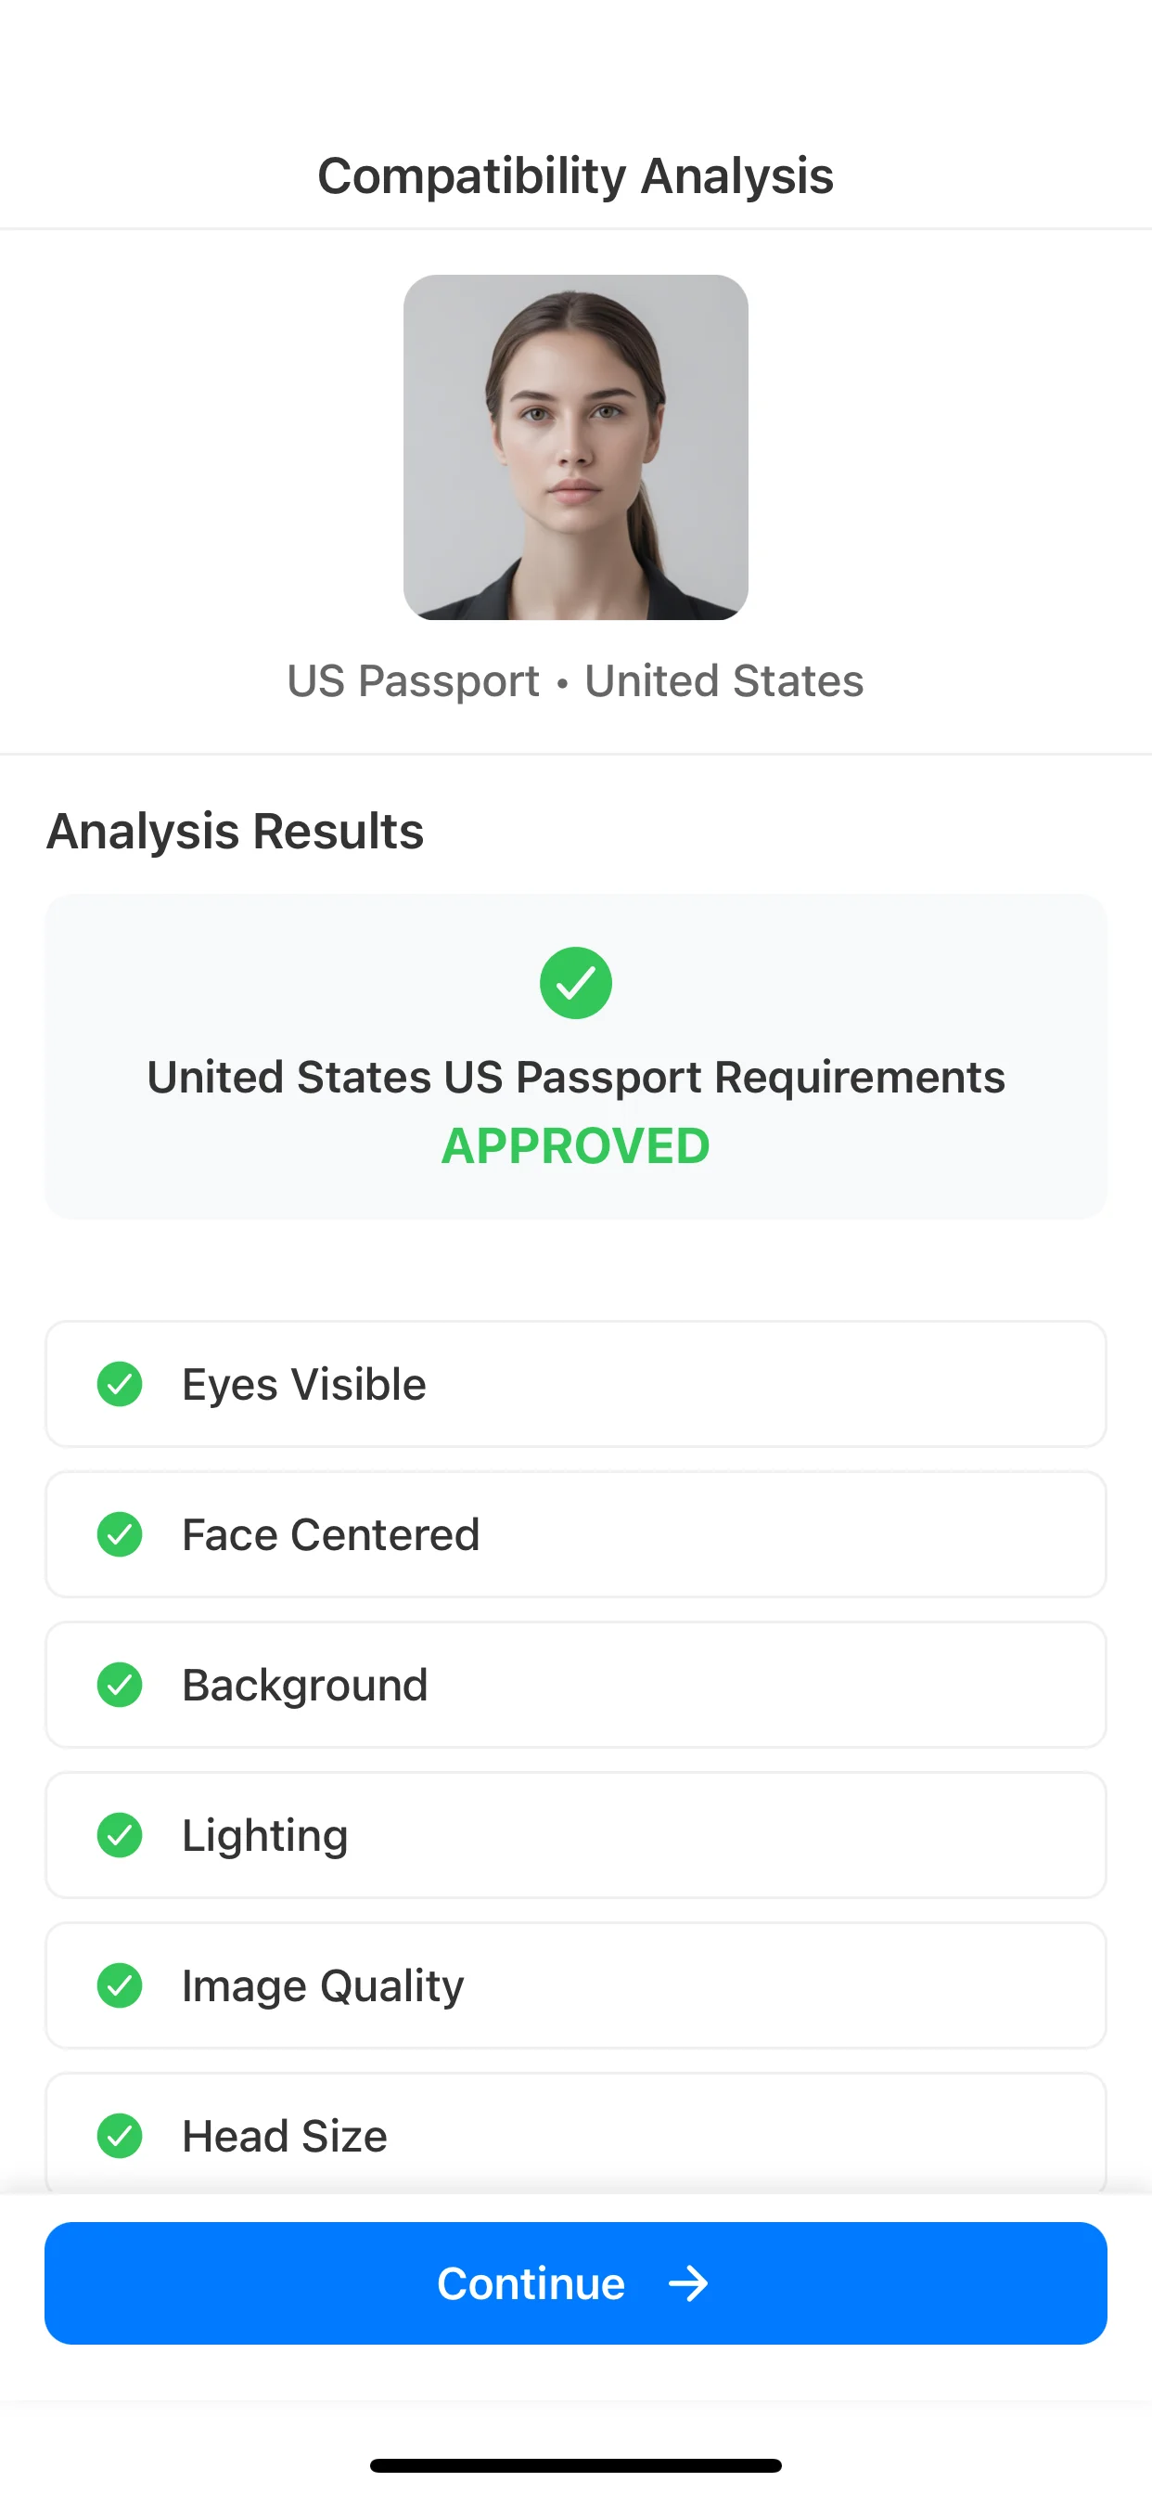The image size is (1152, 2495).
Task: Click the green checkmark beside Face Centered
Action: (120, 1535)
